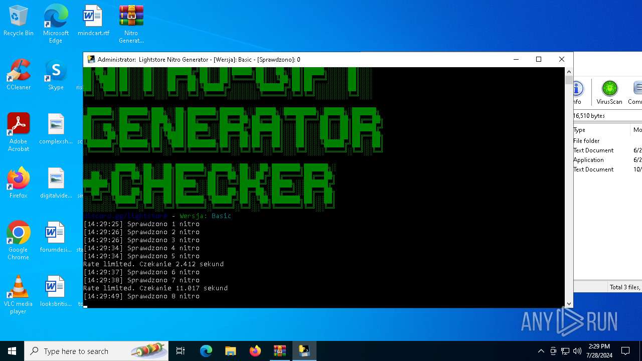Maximize the Nitro Generator console window
This screenshot has height=361, width=642.
(x=539, y=59)
